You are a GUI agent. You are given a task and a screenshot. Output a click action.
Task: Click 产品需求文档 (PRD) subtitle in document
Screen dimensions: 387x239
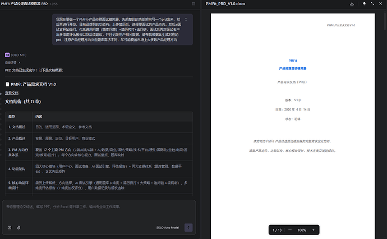[x=292, y=82]
